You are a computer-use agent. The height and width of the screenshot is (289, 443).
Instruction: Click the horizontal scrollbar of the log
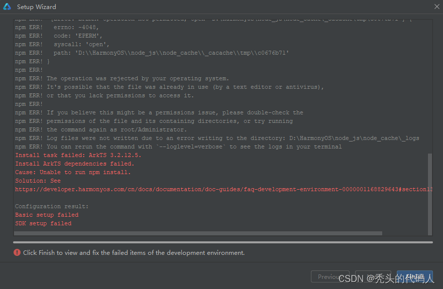pos(198,233)
